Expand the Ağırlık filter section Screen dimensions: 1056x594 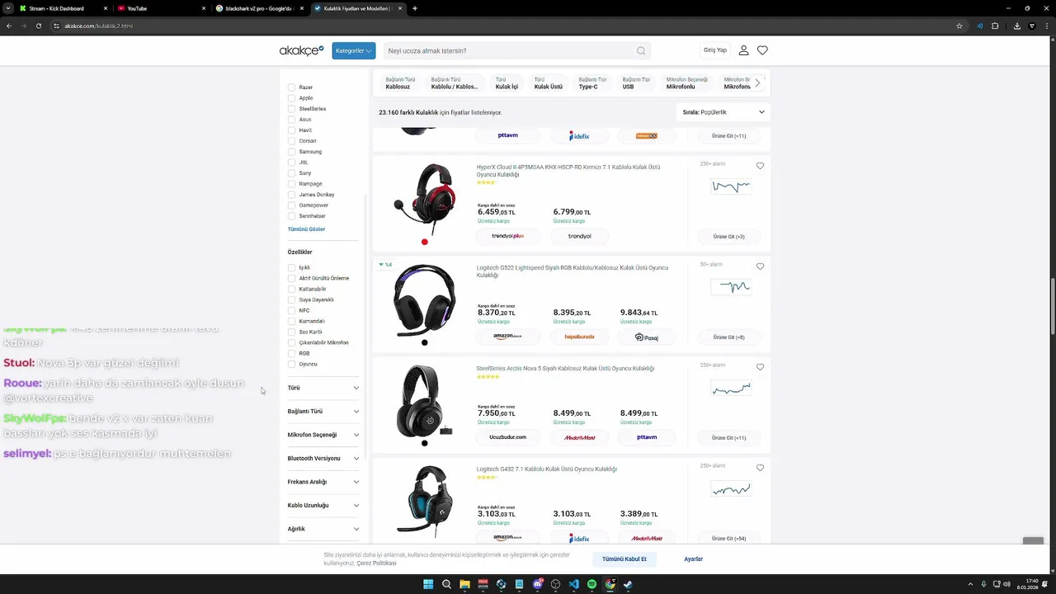[323, 529]
